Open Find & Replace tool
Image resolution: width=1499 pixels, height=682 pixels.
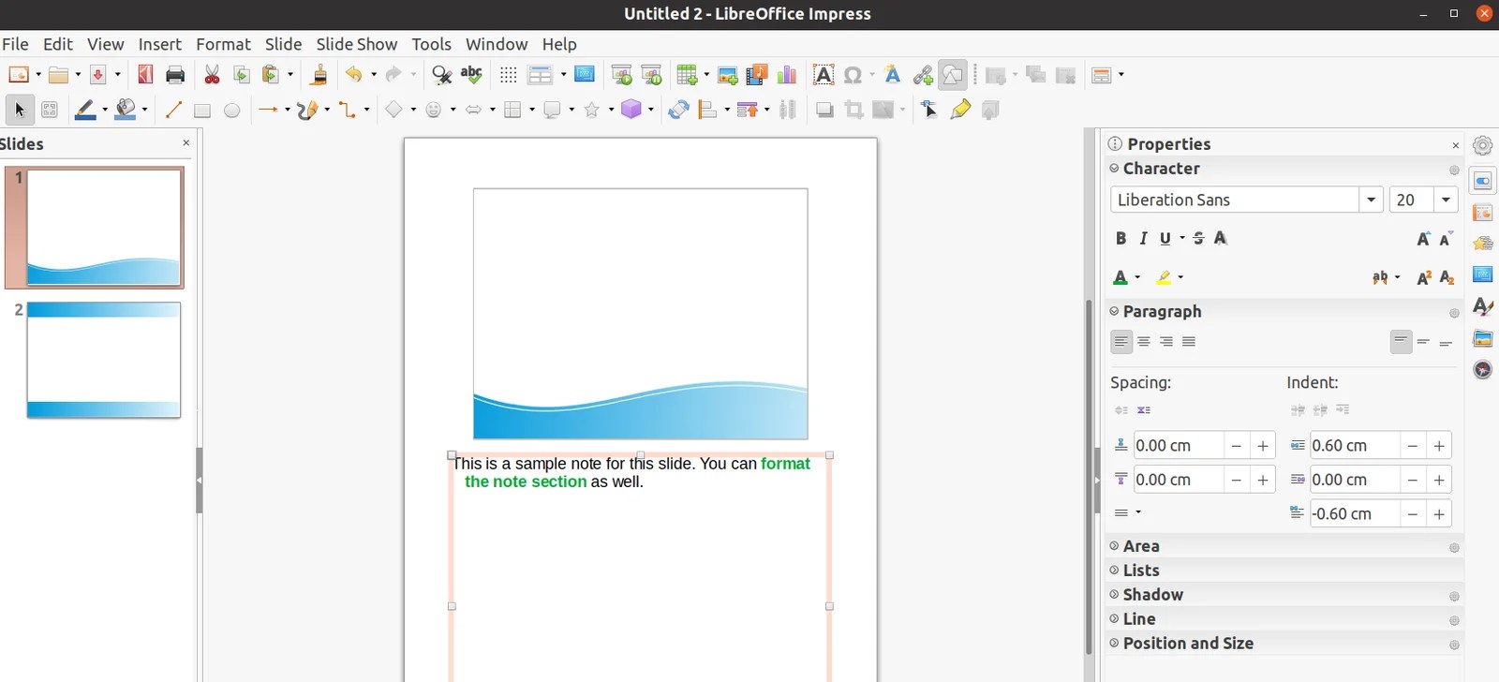tap(441, 75)
